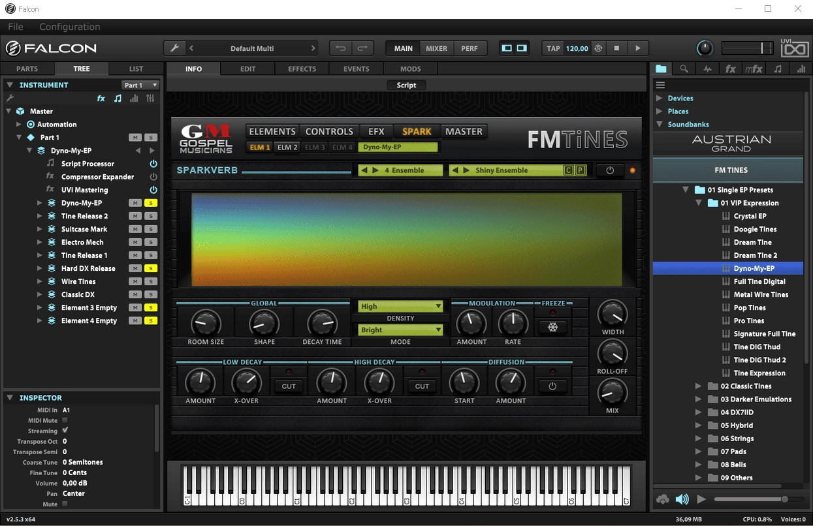Start playback with the transport play button
Viewport: 813px width, 526px height.
pos(638,48)
